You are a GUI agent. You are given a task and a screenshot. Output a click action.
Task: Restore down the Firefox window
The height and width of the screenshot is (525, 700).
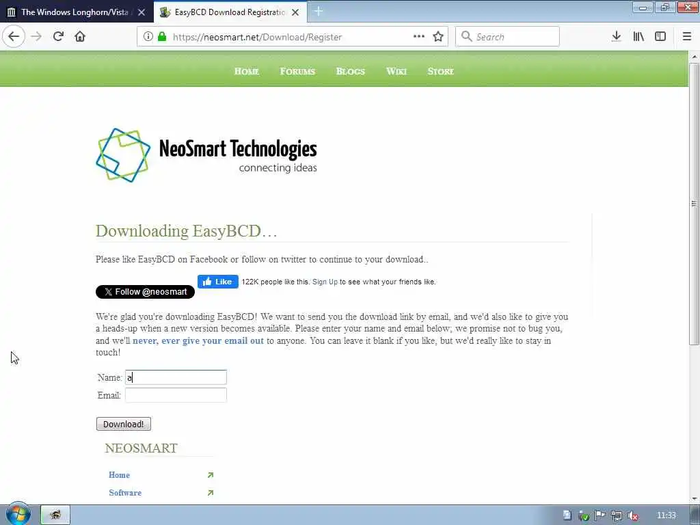[x=665, y=8]
